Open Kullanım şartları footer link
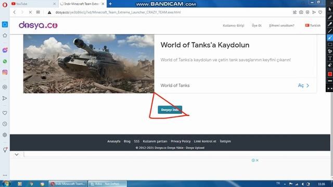Screen dimensions: 333x187 (x=155, y=141)
